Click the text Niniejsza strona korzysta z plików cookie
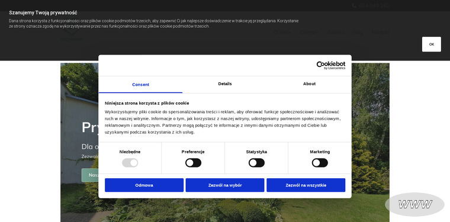This screenshot has height=222, width=450. point(147,103)
